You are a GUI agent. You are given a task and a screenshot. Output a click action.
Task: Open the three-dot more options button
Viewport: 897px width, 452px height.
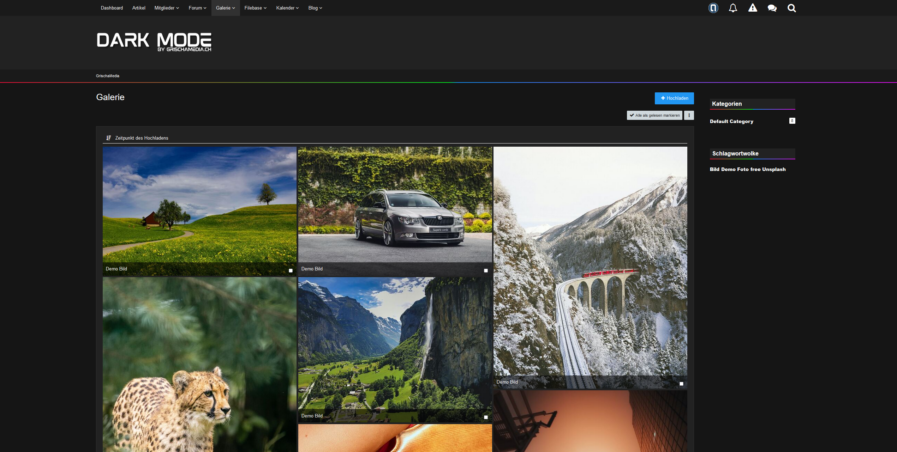pos(689,115)
